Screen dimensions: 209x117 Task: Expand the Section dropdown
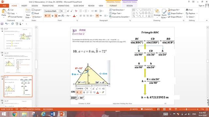pyautogui.click(x=37, y=17)
